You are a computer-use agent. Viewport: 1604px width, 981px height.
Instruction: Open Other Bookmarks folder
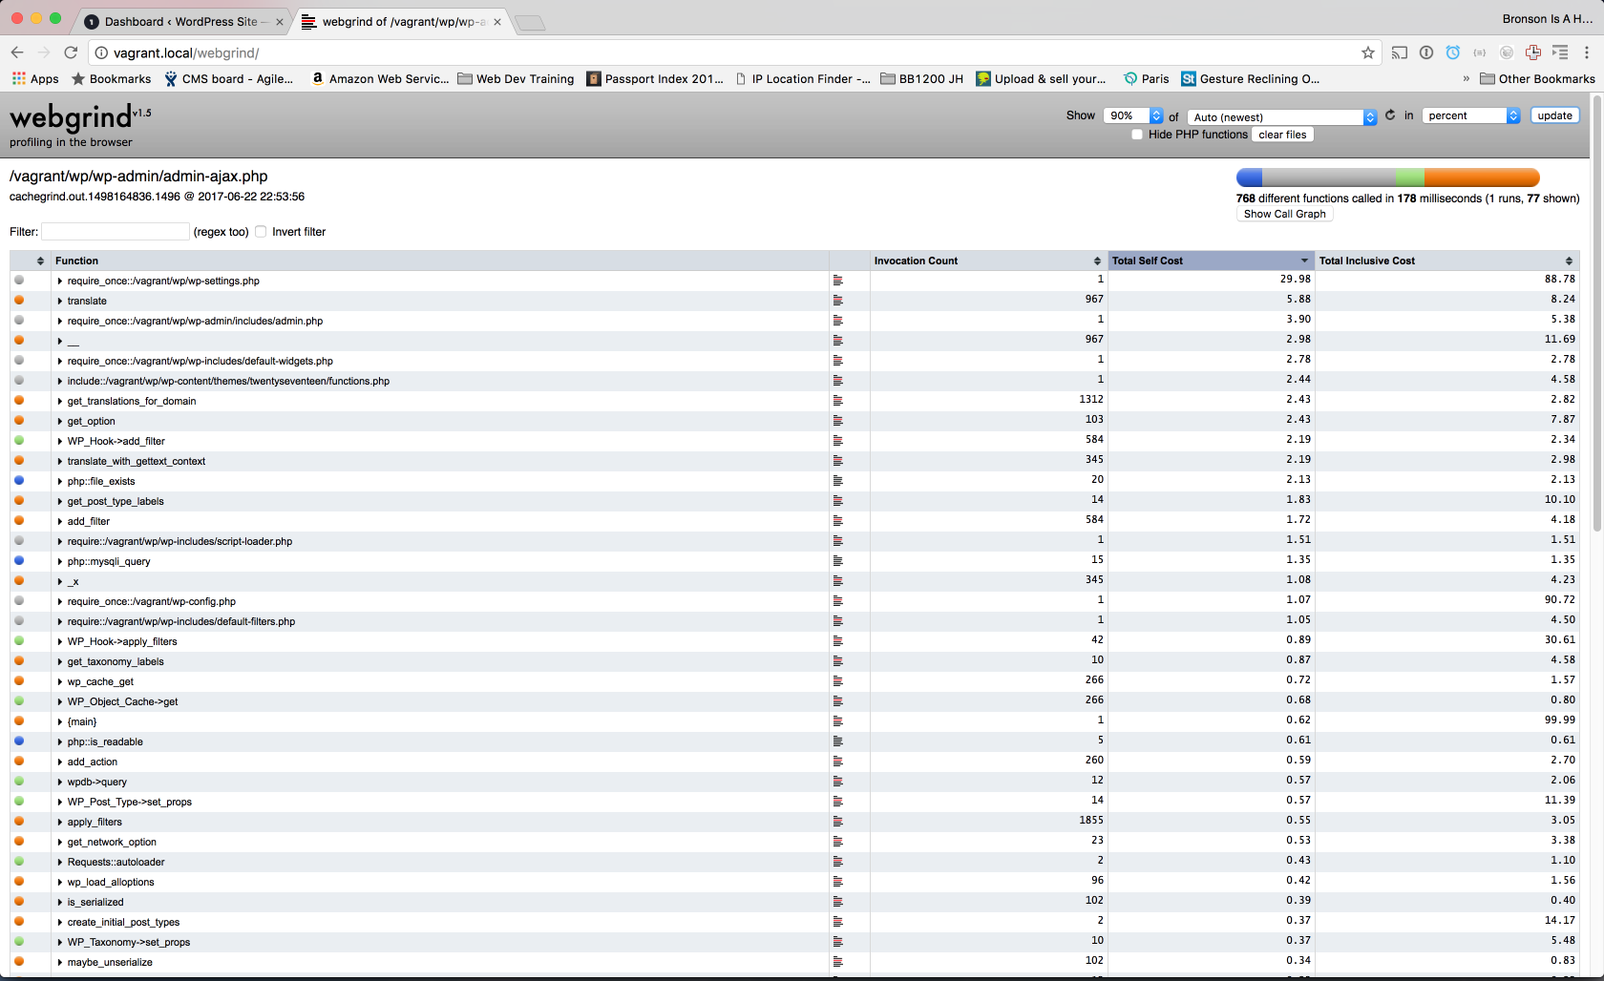point(1537,79)
